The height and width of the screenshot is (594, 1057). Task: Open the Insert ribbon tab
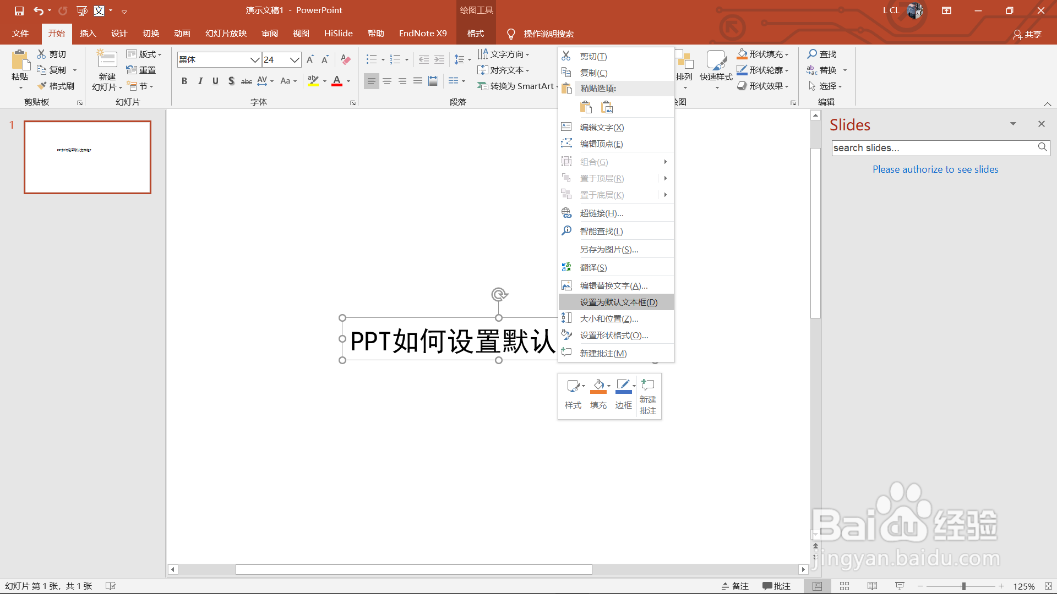click(x=88, y=34)
